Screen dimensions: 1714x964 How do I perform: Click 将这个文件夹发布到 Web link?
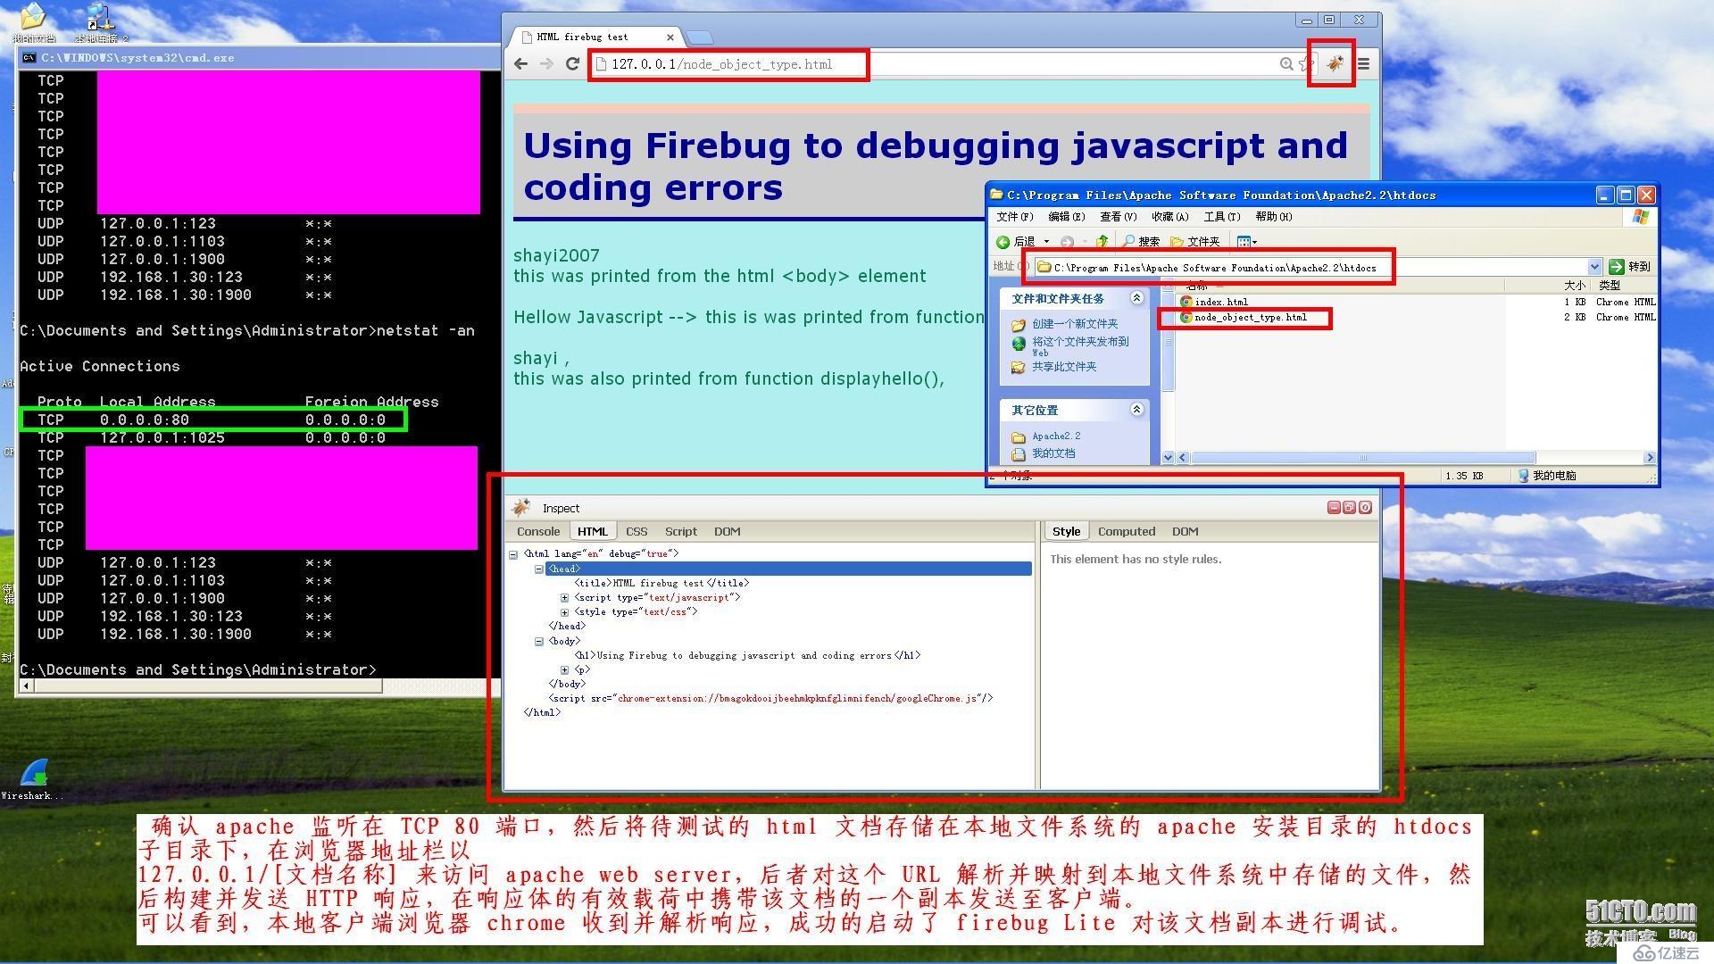[x=1080, y=346]
